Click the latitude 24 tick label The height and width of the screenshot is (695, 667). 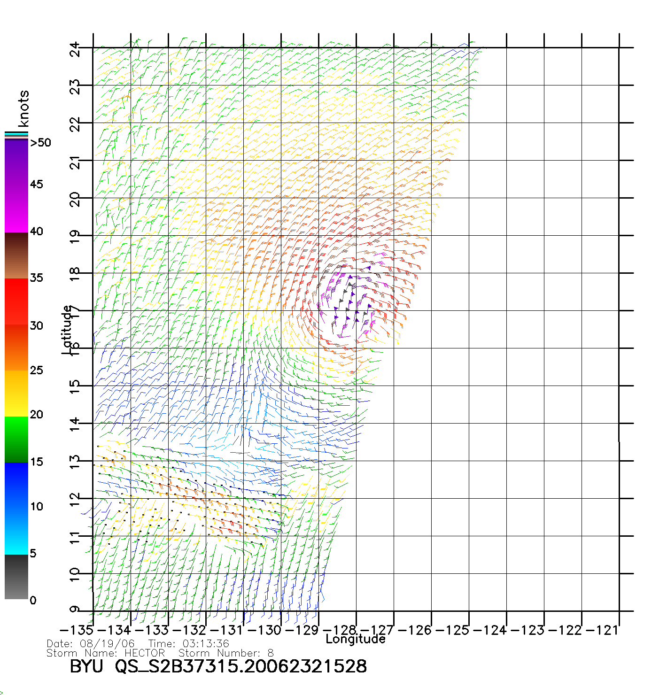(75, 48)
